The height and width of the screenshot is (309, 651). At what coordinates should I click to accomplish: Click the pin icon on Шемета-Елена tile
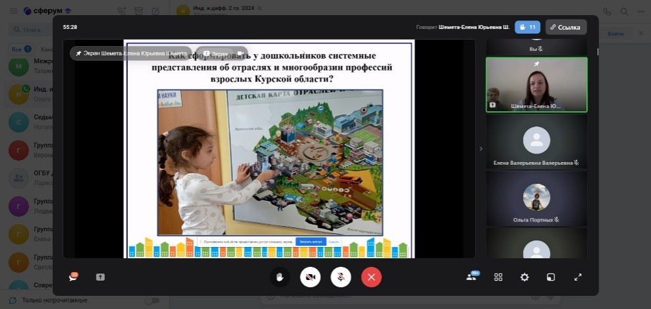coord(536,63)
